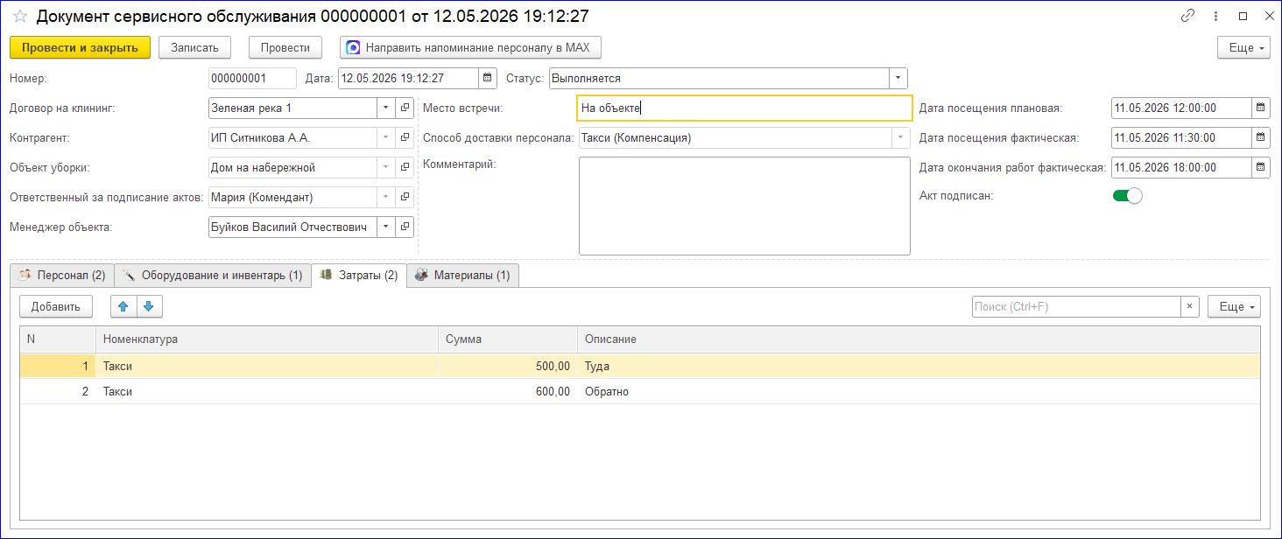Focus the Комментарий text area
This screenshot has height=539, width=1282.
point(744,206)
